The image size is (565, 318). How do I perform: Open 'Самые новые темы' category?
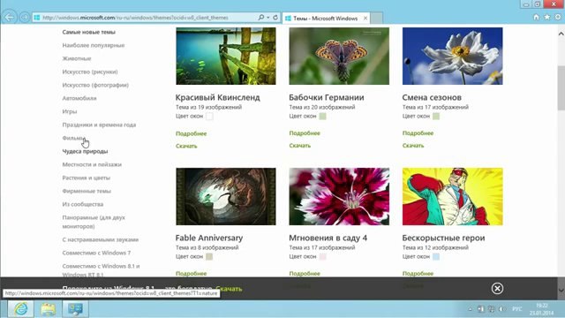click(x=88, y=32)
